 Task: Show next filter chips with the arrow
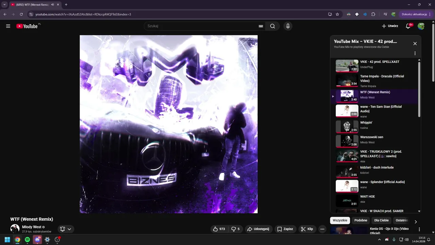coord(416,222)
